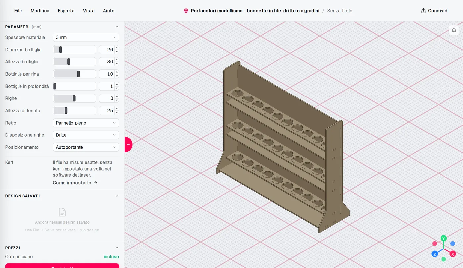This screenshot has height=268, width=463.
Task: Click the unlabeled blue ball on the view gizmo
Action: (x=453, y=244)
